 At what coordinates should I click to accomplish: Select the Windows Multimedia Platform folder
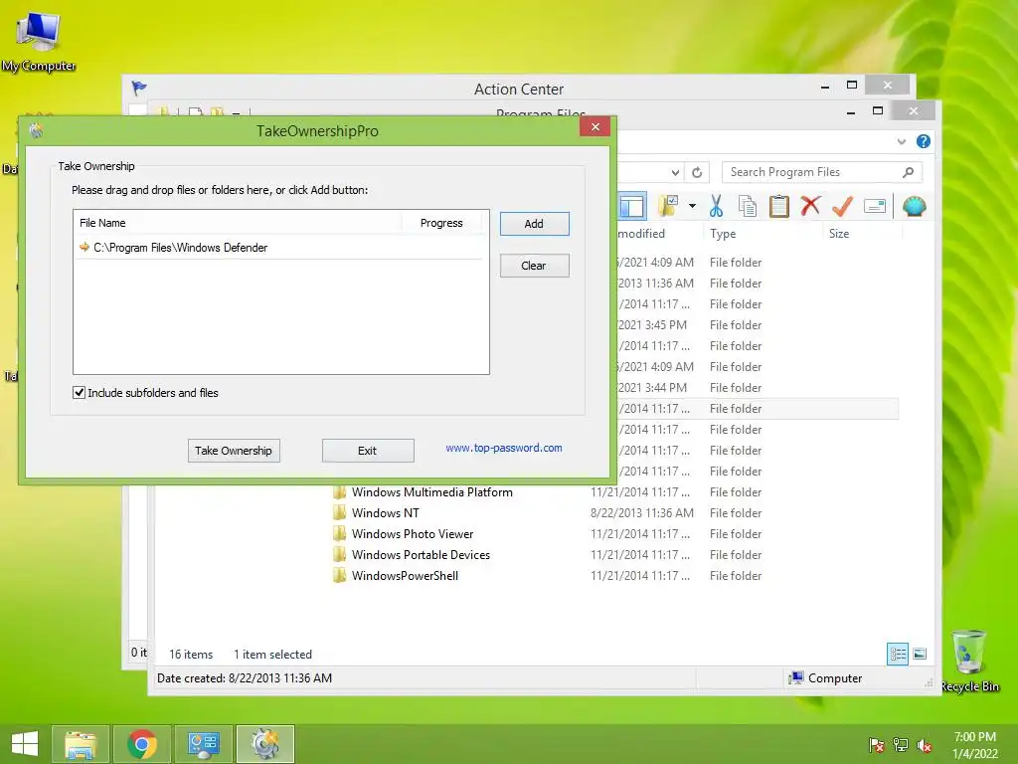click(x=431, y=491)
